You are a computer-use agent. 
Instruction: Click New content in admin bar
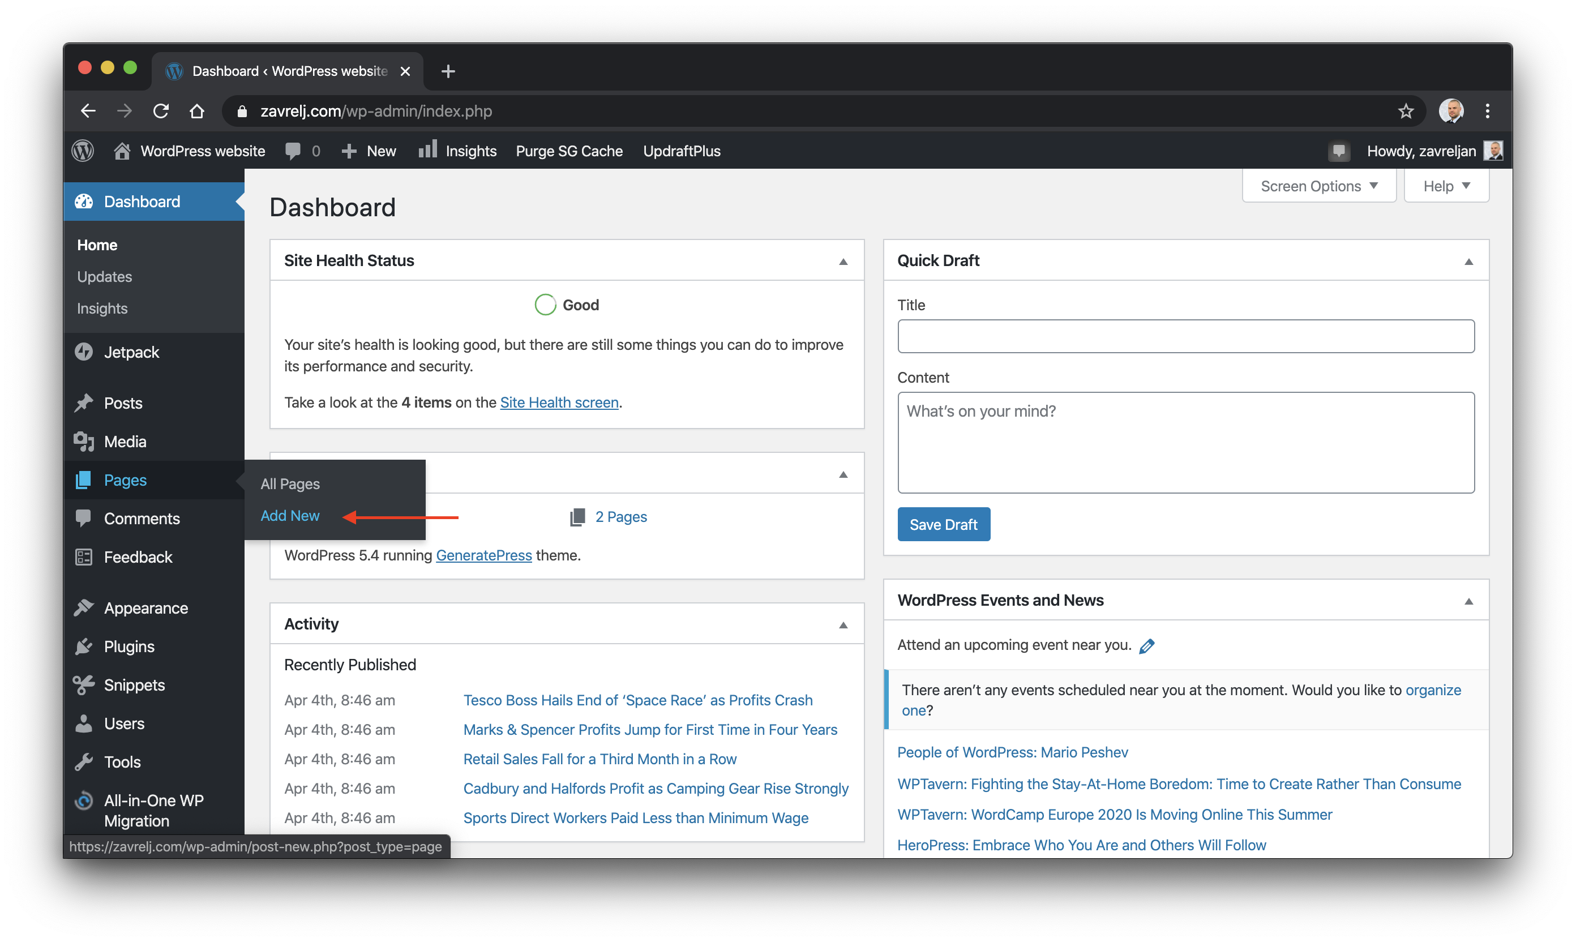coord(369,151)
